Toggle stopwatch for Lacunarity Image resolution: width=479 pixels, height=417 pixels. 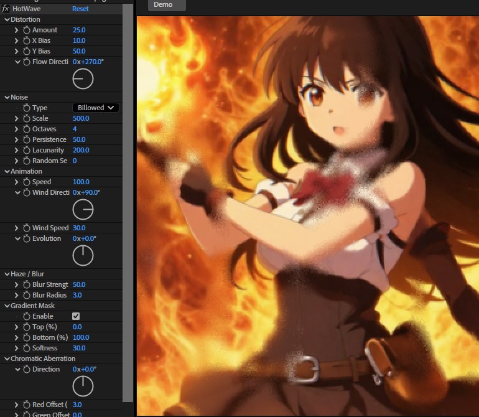(27, 150)
